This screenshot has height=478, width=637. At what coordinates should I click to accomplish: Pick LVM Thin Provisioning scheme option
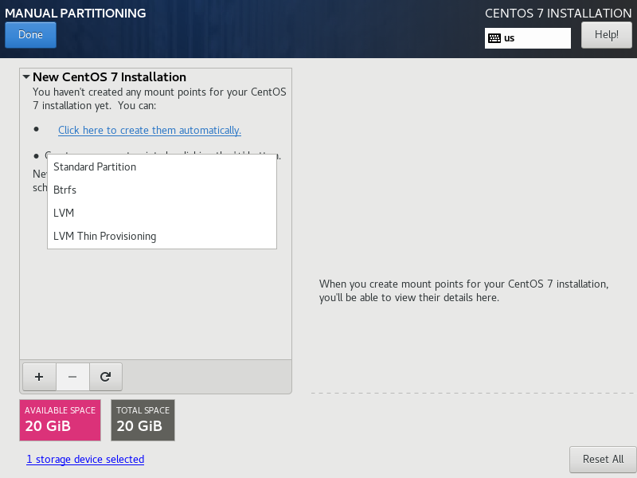pyautogui.click(x=162, y=236)
